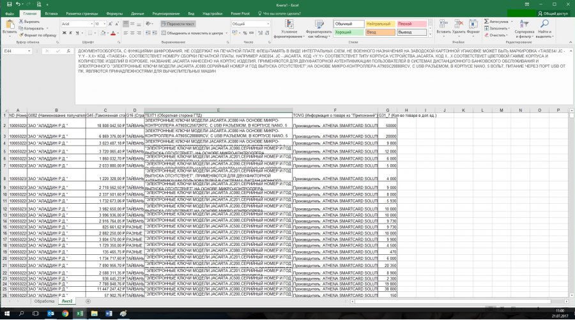The width and height of the screenshot is (575, 320).
Task: Click the Общий доступ share button
Action: tap(553, 13)
